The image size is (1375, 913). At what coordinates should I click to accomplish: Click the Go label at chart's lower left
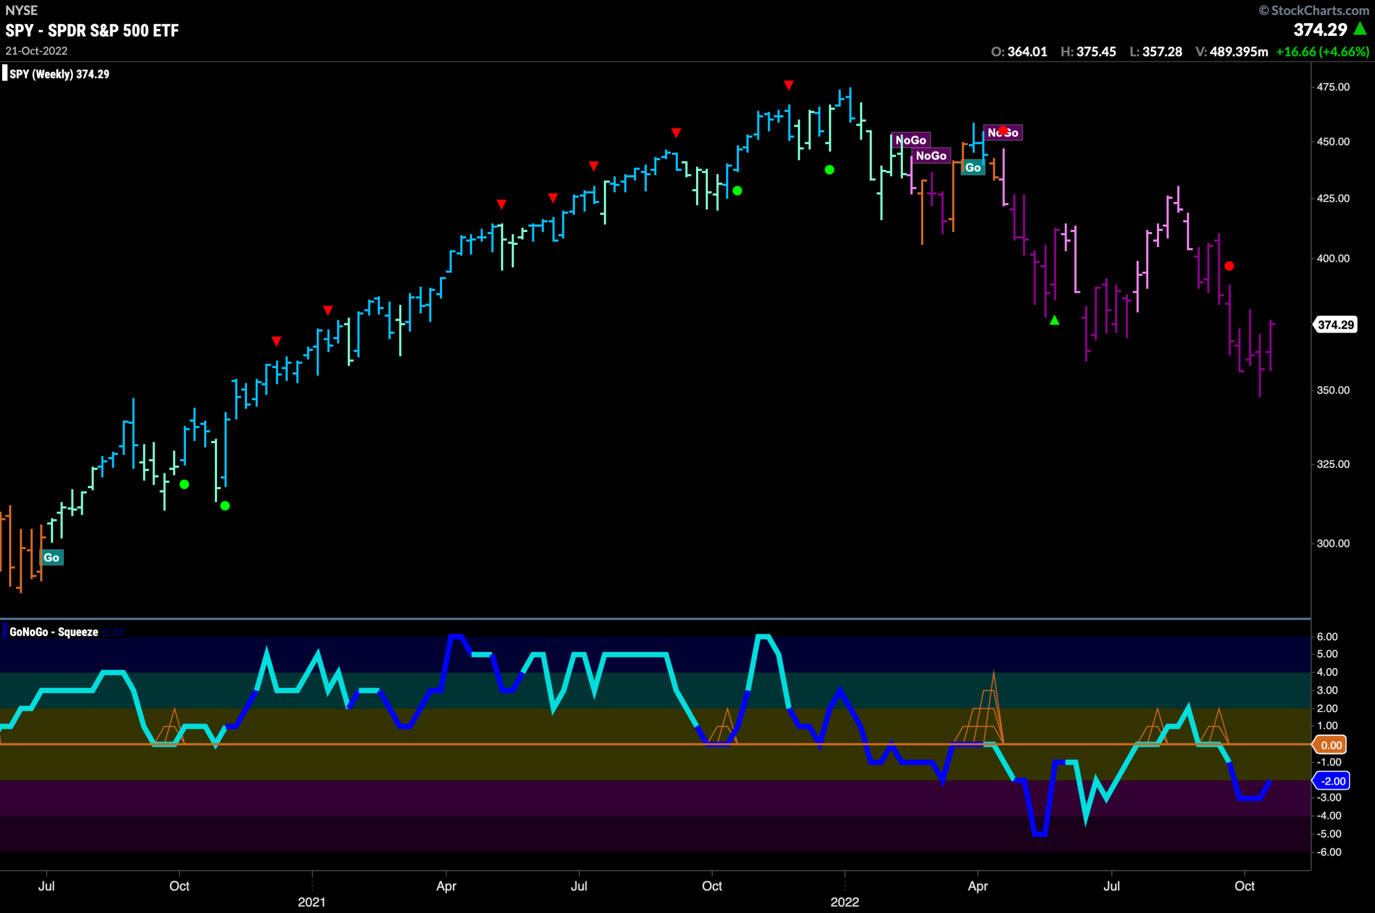point(51,558)
